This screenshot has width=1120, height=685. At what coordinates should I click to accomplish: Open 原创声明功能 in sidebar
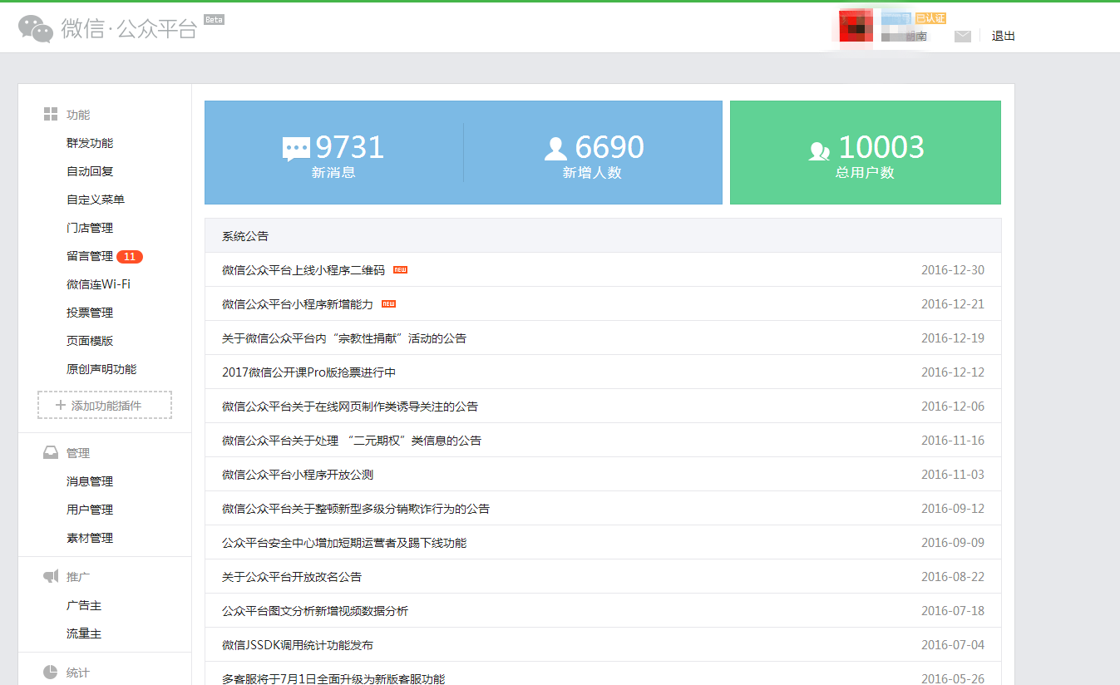tap(101, 369)
